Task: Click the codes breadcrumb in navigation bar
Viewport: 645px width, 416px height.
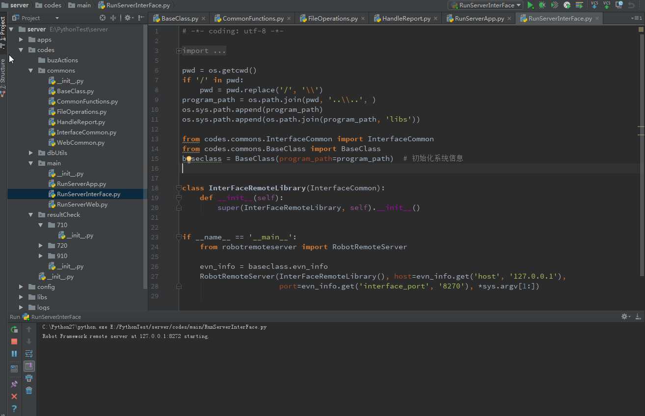Action: 49,5
